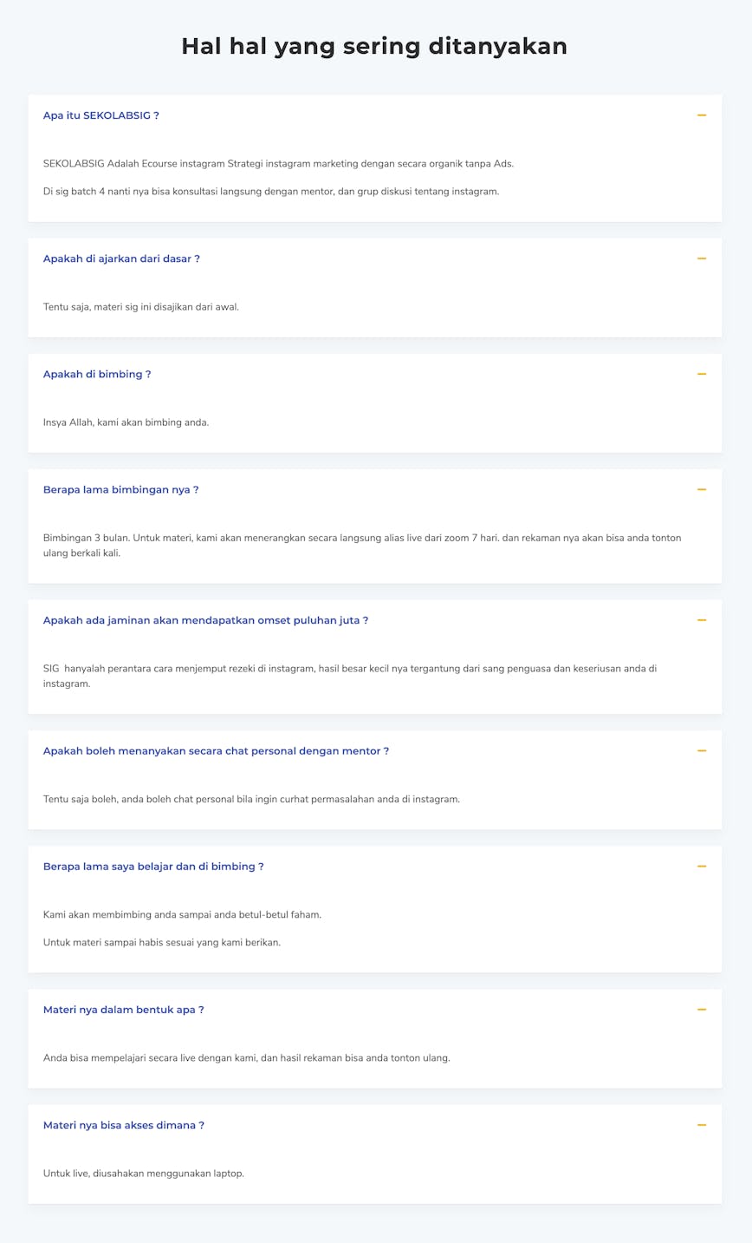Collapse the 'Apa itu SEKOLABSIG ?' question title

click(100, 115)
